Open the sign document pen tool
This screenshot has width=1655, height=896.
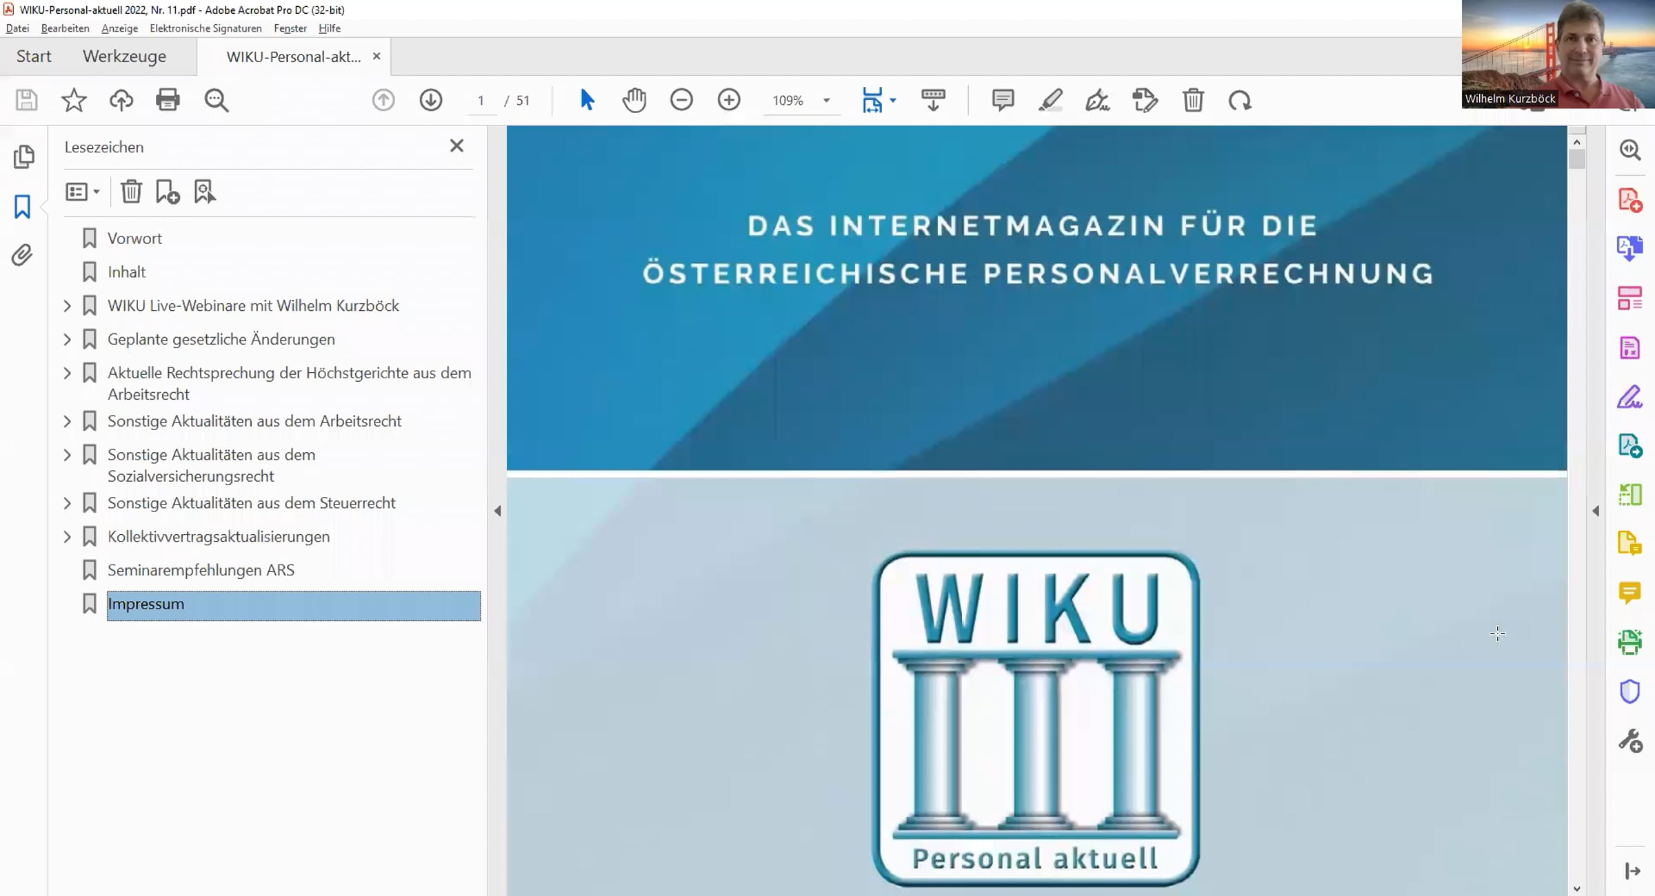pyautogui.click(x=1097, y=100)
